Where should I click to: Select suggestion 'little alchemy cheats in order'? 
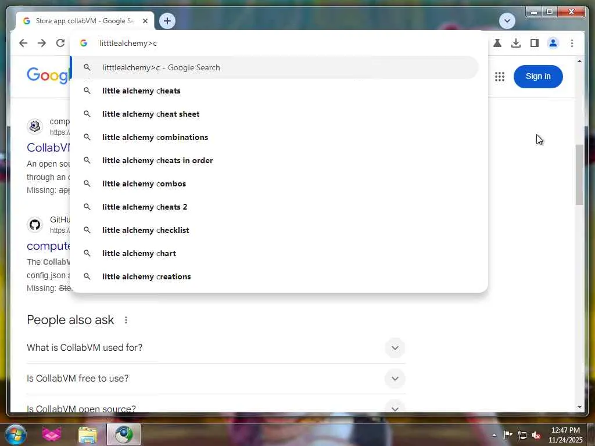pyautogui.click(x=275, y=160)
